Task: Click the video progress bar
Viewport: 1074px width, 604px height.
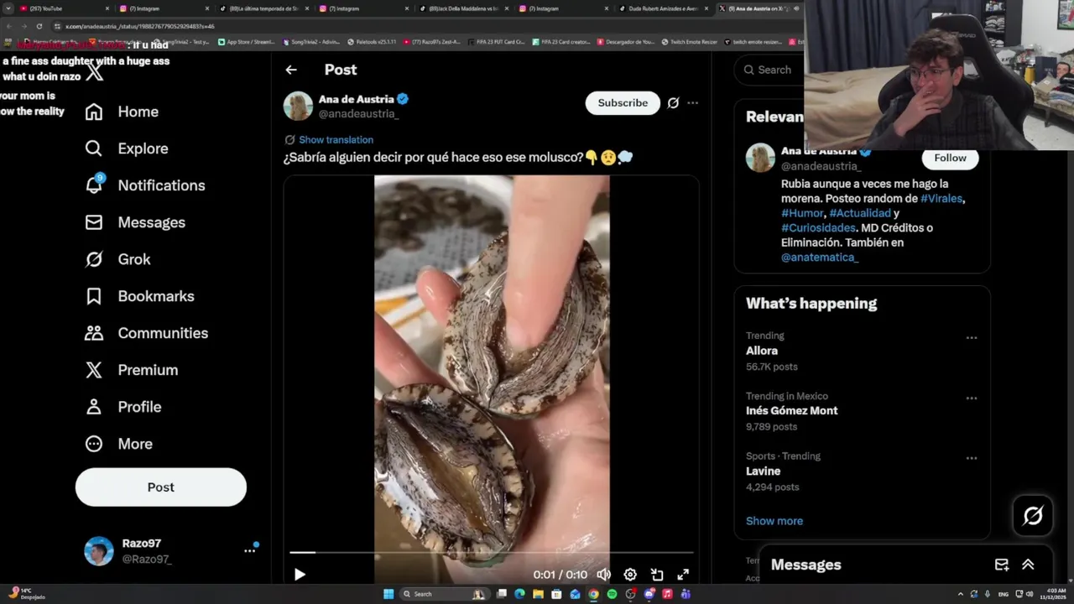Action: [x=491, y=553]
